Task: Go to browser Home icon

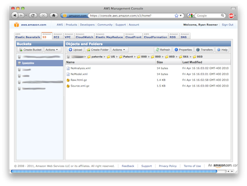Action: 54,15
